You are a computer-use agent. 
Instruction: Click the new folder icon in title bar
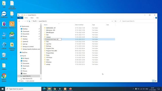(x=24, y=15)
